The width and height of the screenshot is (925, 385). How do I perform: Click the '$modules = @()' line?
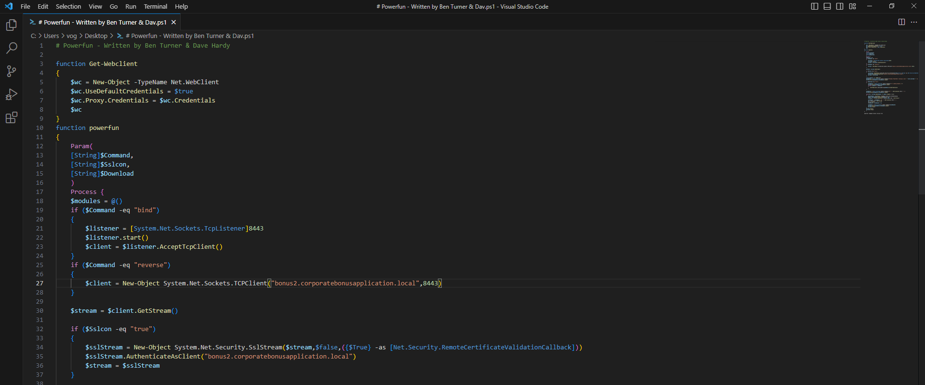(x=96, y=201)
